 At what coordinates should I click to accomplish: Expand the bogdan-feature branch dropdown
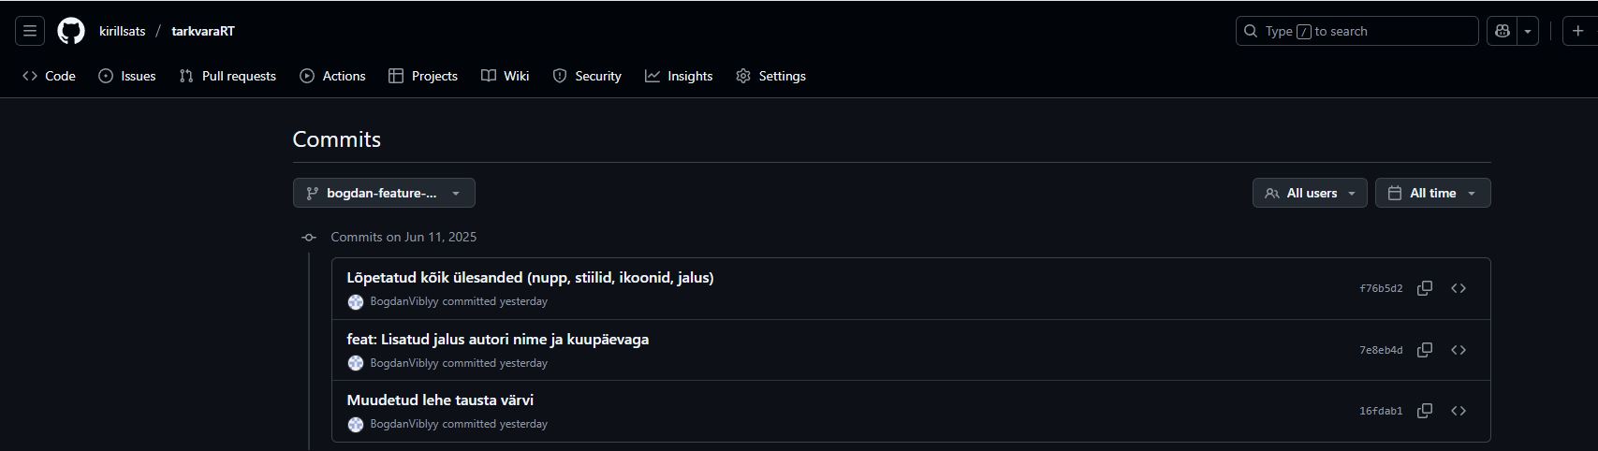pos(384,193)
